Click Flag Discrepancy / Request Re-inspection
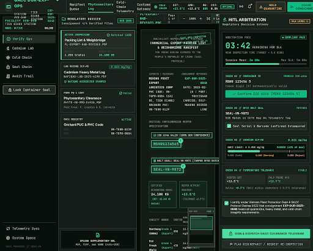The width and height of the screenshot is (313, 251). pos(266,244)
